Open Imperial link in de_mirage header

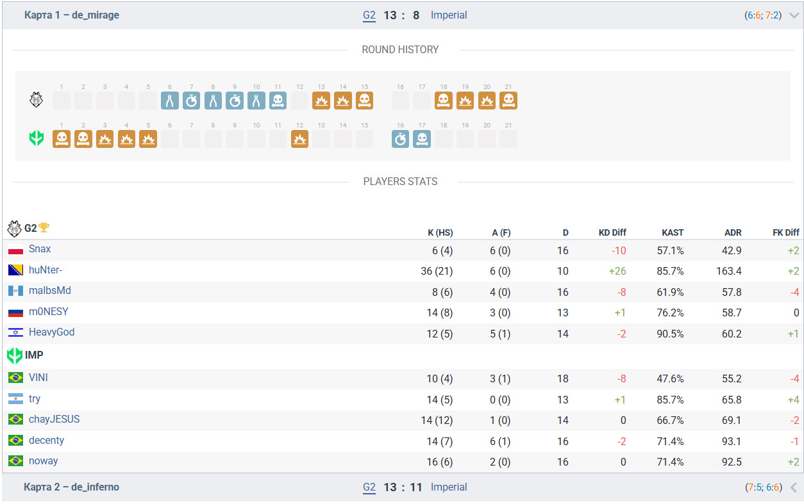click(x=449, y=15)
